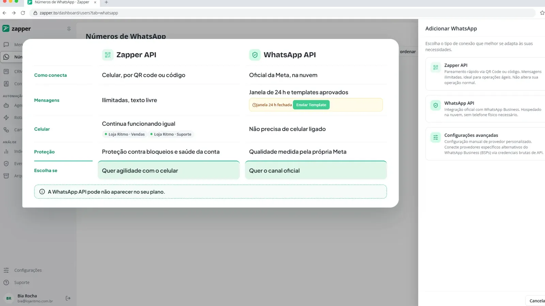
Task: Click the info icon in the plan notice
Action: click(x=42, y=192)
